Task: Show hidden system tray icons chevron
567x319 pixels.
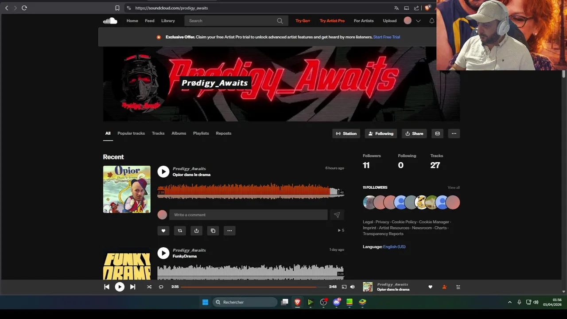Action: click(509, 302)
